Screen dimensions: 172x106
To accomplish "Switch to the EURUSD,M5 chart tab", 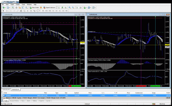I will [x=6, y=89].
